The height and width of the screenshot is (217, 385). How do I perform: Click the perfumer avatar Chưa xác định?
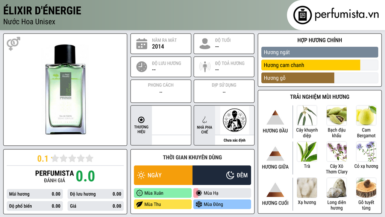235,120
